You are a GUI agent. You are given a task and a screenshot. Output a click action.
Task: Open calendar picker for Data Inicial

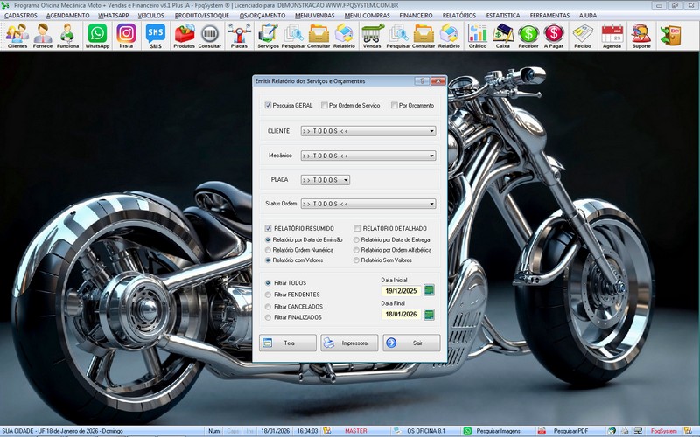point(429,290)
